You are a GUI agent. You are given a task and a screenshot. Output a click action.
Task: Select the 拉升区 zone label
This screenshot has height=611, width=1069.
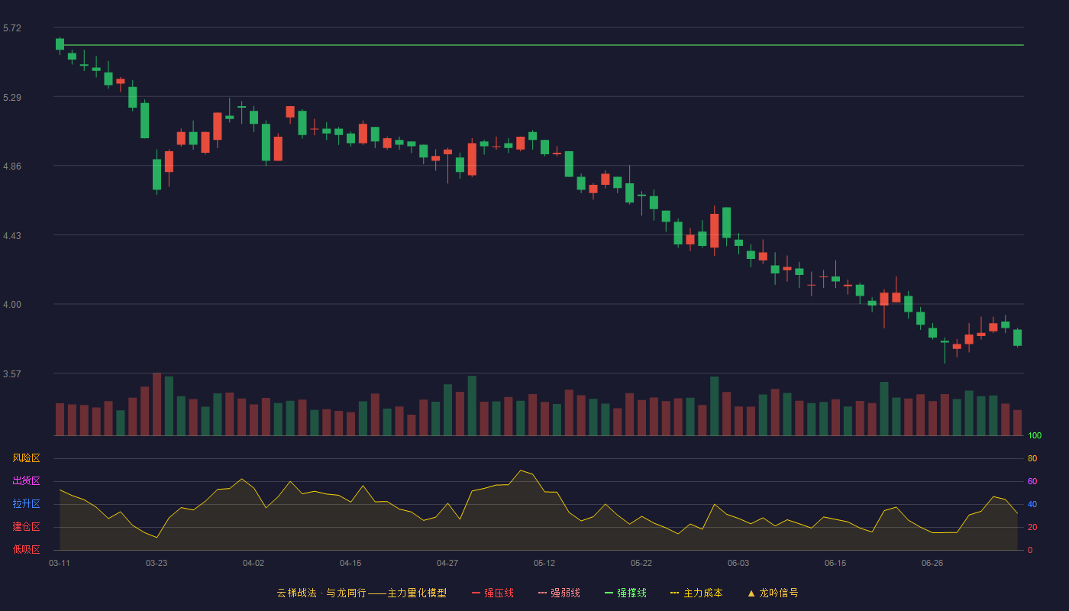coord(26,504)
